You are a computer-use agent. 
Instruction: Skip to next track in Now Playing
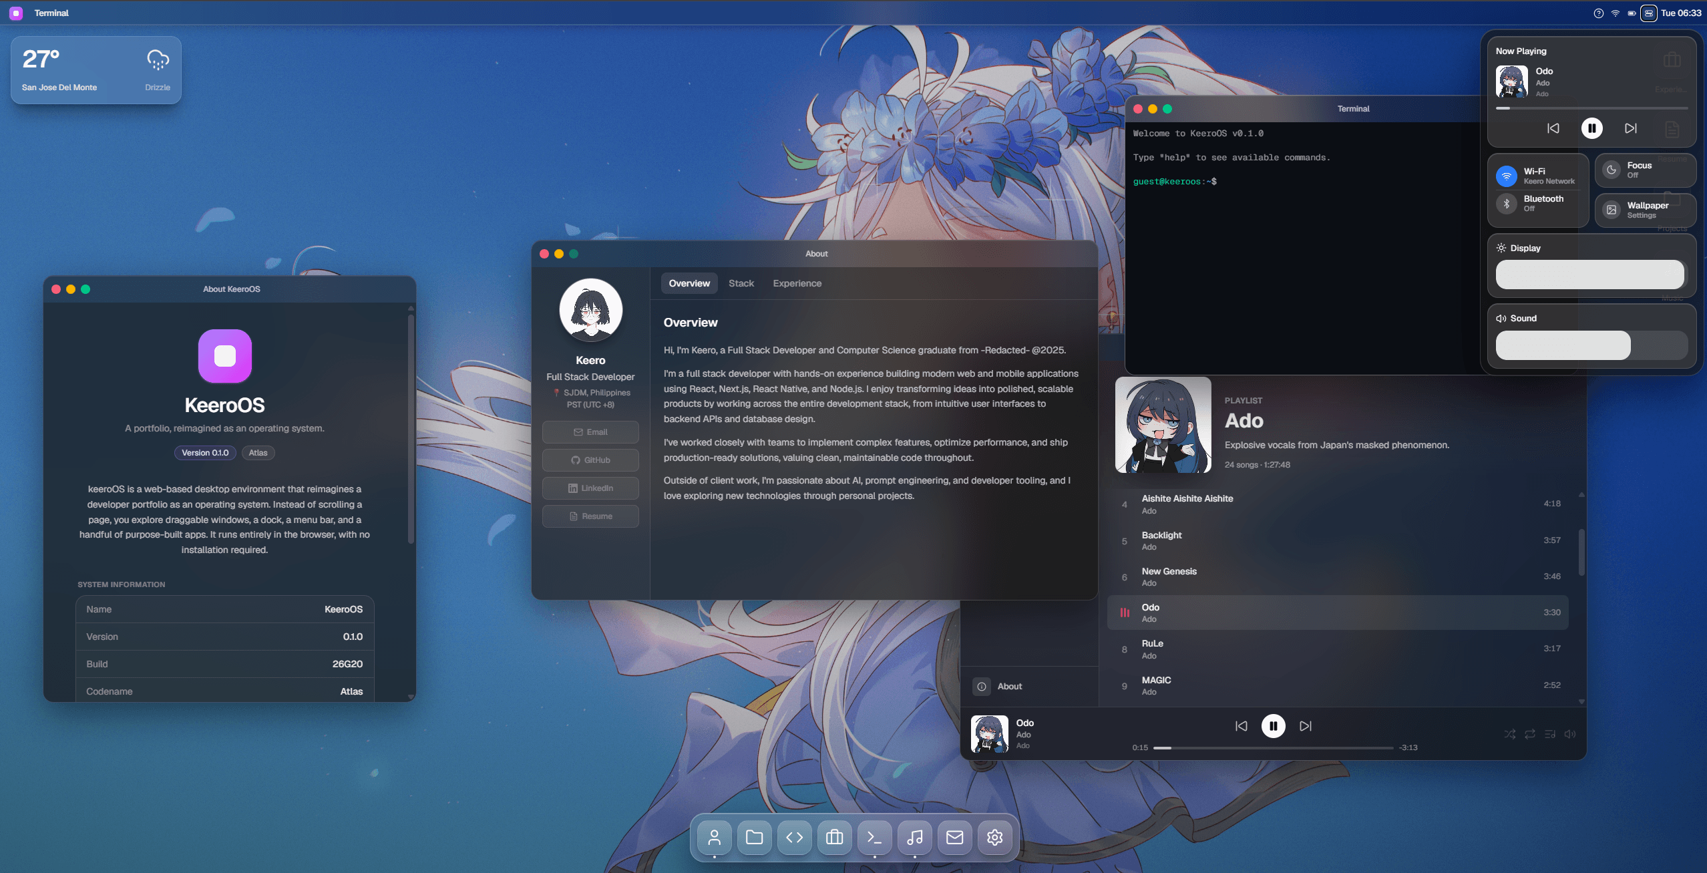(1630, 128)
